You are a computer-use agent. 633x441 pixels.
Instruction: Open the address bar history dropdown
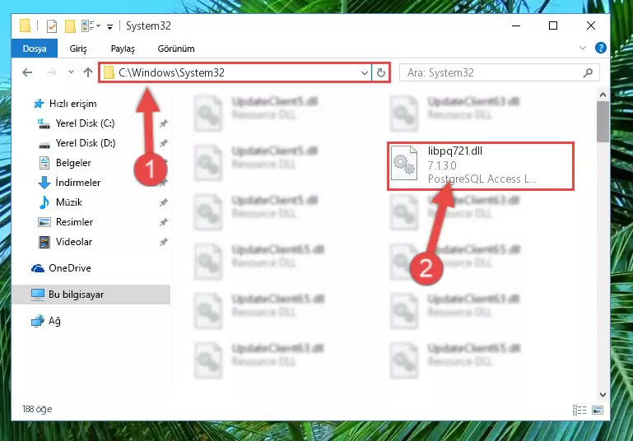[364, 73]
